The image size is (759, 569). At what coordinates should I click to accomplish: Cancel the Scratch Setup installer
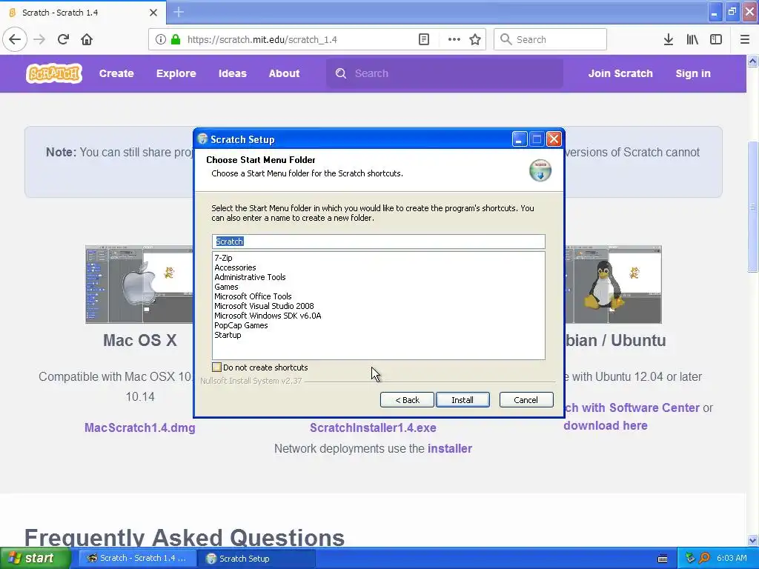(526, 400)
